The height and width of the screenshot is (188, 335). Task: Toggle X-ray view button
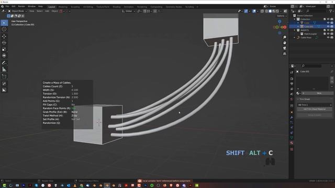tap(262, 11)
